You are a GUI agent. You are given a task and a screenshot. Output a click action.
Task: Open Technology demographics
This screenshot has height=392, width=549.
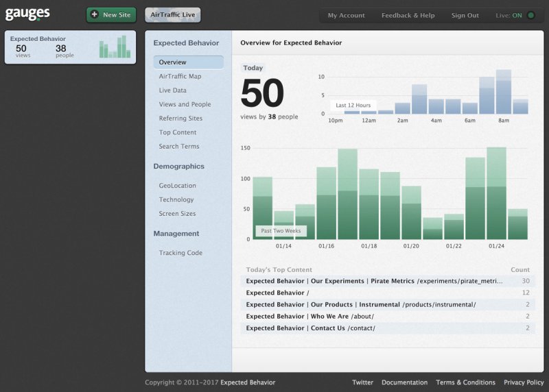(176, 199)
